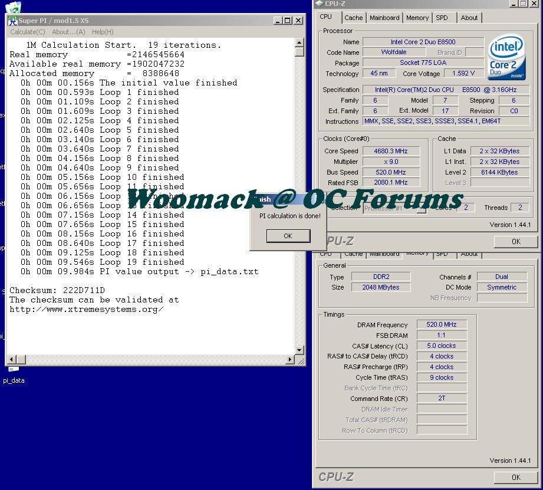Click the Super PI title bar icon

[x=12, y=21]
